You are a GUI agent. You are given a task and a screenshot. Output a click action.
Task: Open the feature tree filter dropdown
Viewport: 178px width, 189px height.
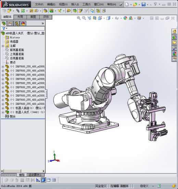[x=5, y=29]
